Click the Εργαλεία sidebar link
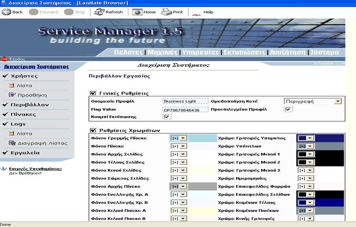The width and height of the screenshot is (356, 227). [25, 153]
